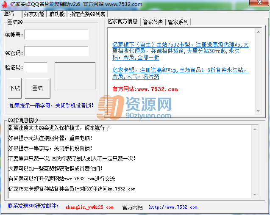Image resolution: width=270 pixels, height=215 pixels.
Task: Close the window with the X button
Action: pyautogui.click(x=259, y=3)
